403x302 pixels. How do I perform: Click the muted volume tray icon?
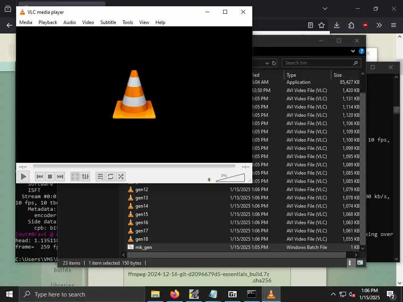(352, 295)
